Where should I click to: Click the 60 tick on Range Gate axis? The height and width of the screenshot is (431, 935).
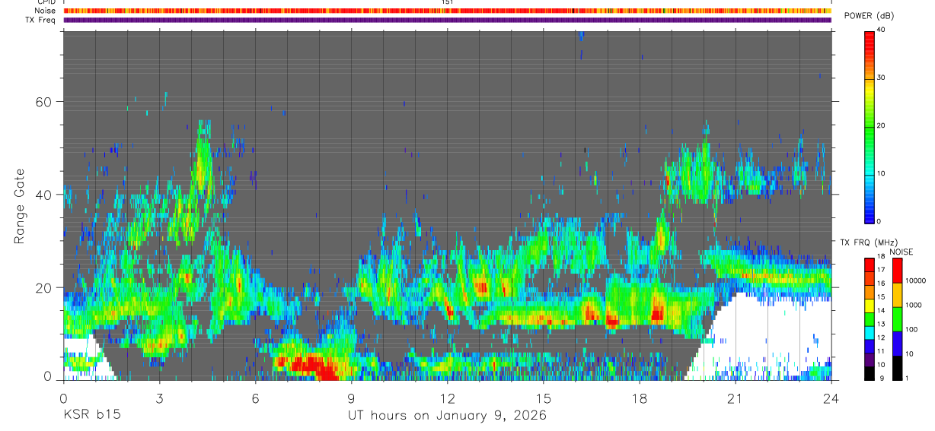[x=45, y=102]
